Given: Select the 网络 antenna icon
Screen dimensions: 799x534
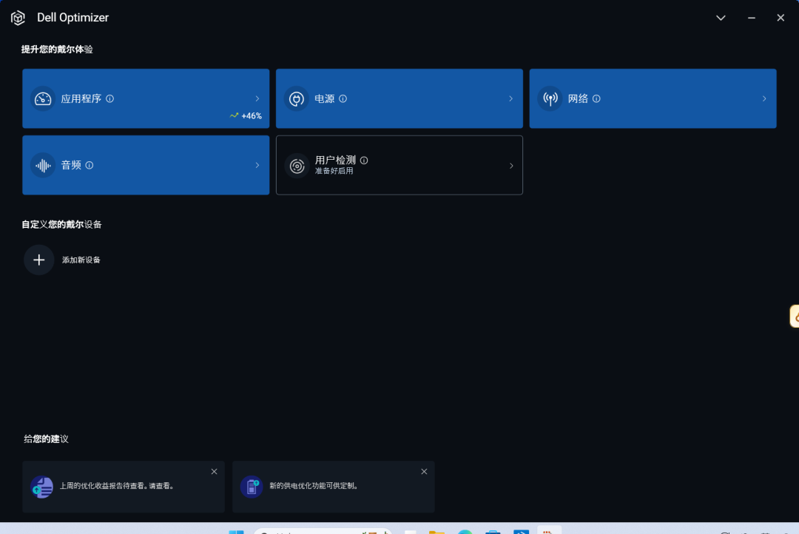Looking at the screenshot, I should (550, 99).
